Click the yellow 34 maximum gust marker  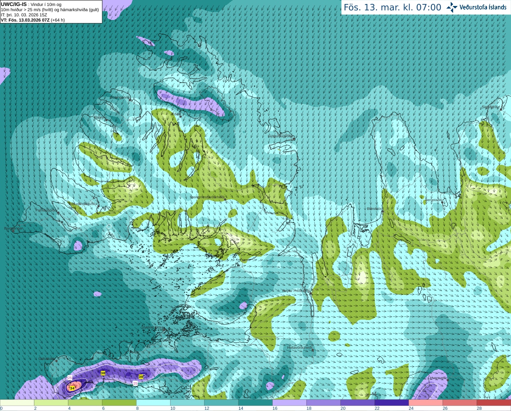click(72, 388)
